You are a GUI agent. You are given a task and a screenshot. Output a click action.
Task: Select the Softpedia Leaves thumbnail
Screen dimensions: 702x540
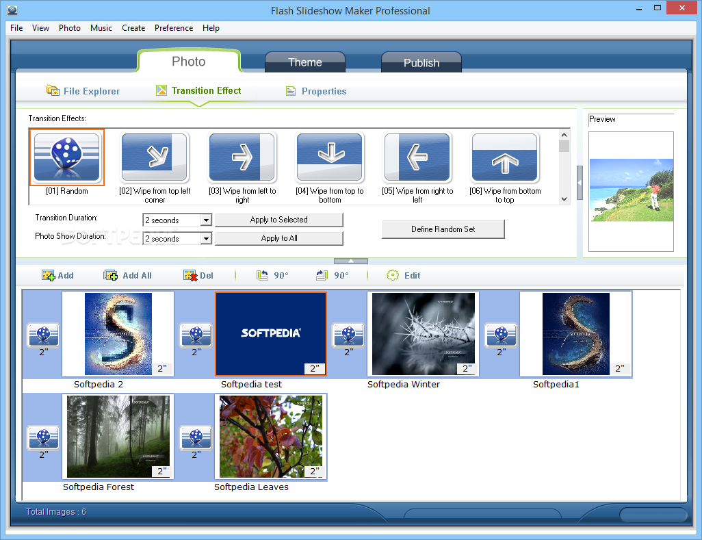[271, 437]
